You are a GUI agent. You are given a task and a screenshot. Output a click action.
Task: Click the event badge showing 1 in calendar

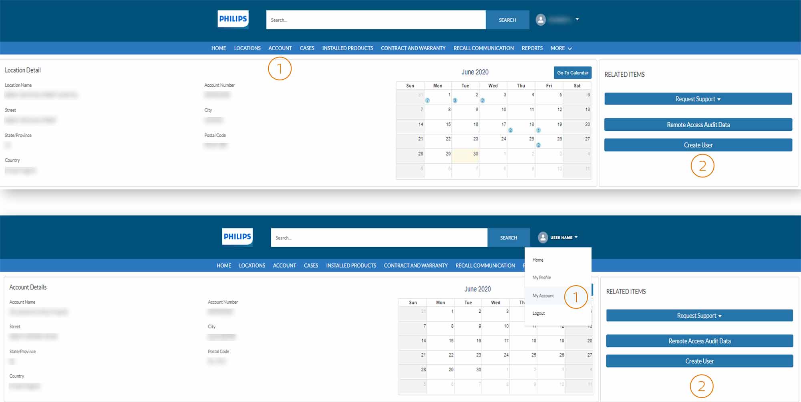click(538, 130)
